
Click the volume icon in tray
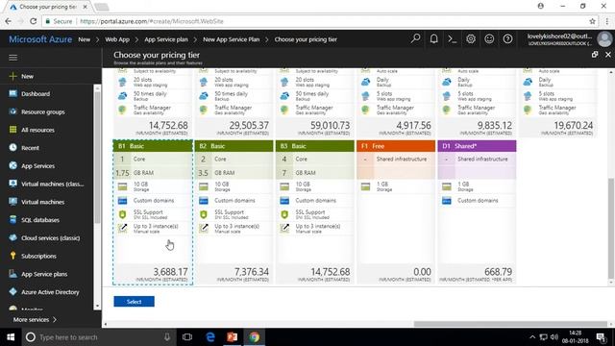pos(553,337)
